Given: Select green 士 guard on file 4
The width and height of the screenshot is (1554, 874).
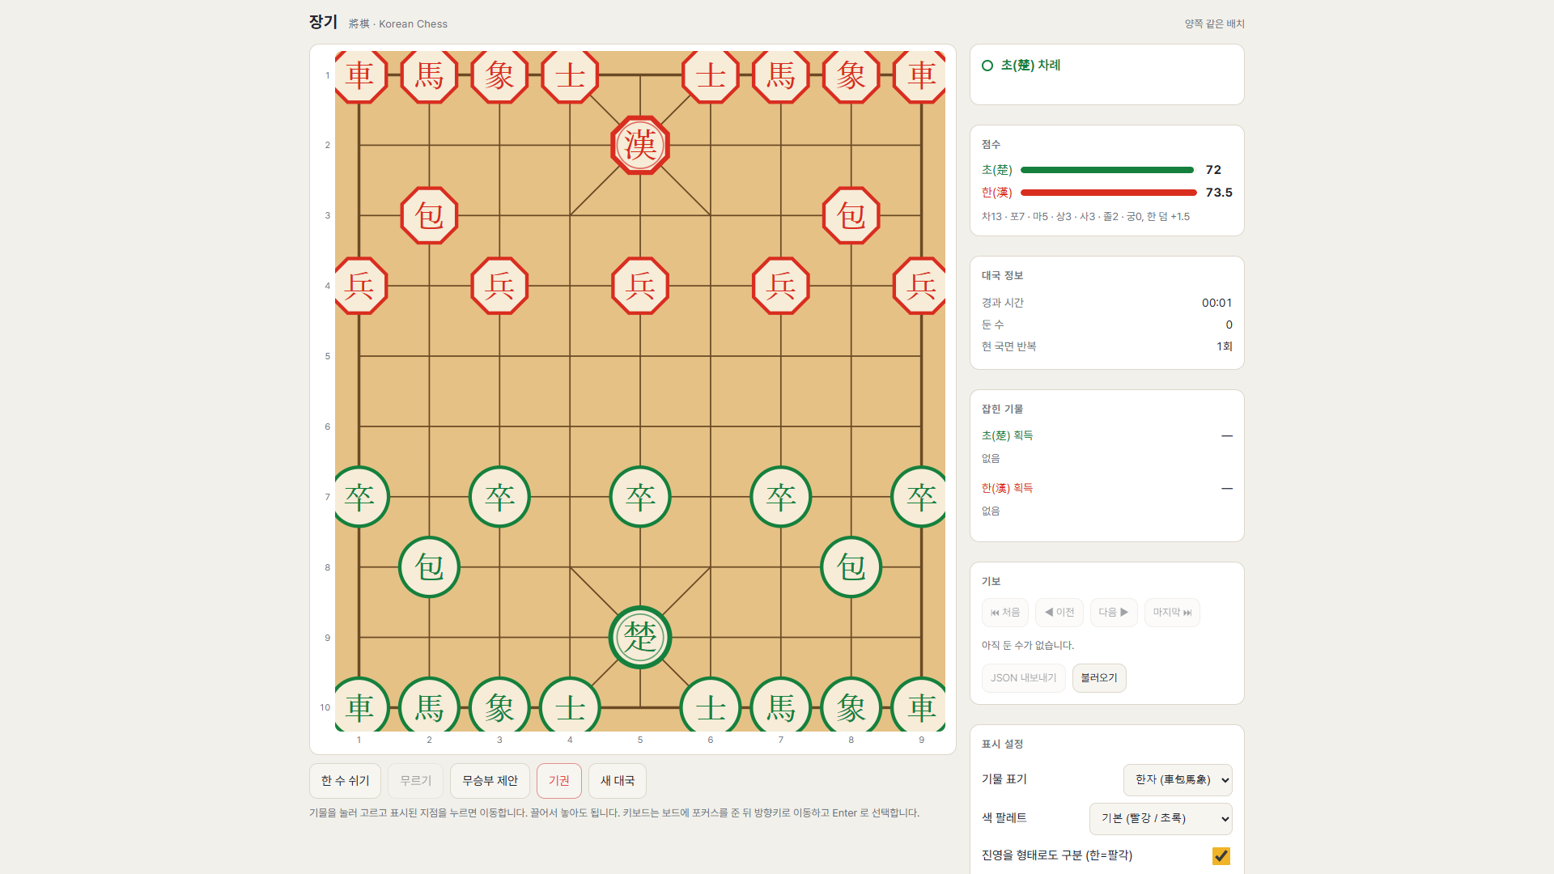Looking at the screenshot, I should coord(570,706).
